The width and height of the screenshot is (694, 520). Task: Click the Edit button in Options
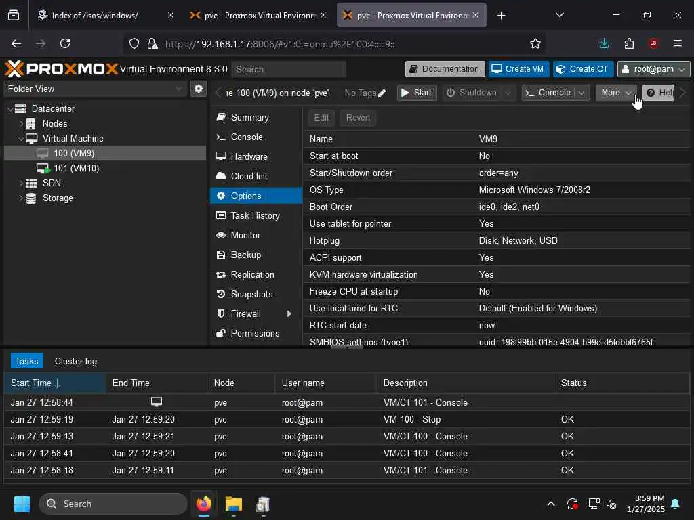[x=321, y=118]
